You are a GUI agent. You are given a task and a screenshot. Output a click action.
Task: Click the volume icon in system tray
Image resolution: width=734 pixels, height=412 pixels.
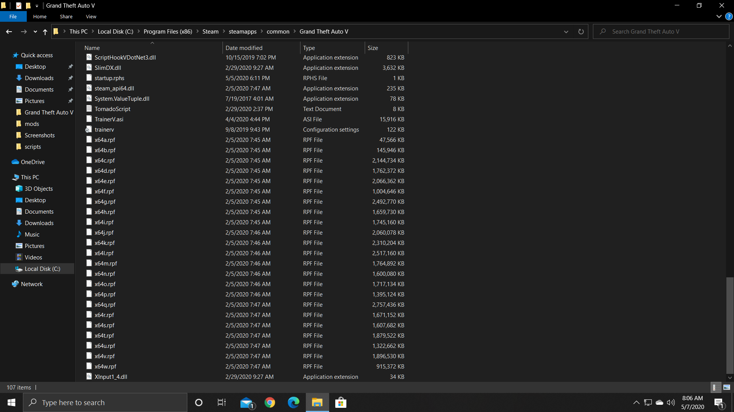tap(671, 402)
